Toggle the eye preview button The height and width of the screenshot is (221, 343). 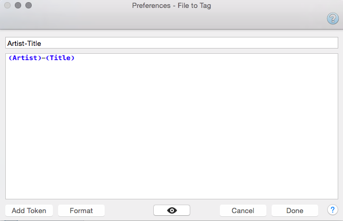[x=172, y=210]
